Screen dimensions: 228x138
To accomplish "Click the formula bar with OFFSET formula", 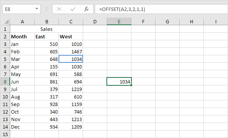I will 162,9.
